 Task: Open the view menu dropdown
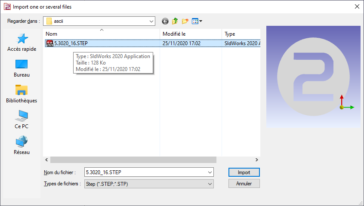tap(197, 21)
